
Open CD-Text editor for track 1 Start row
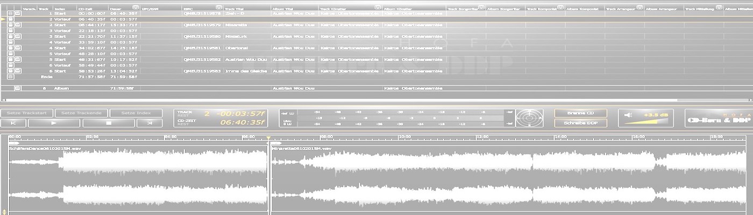[x=17, y=13]
